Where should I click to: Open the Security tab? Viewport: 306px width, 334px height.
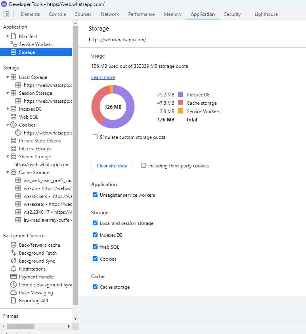click(232, 14)
